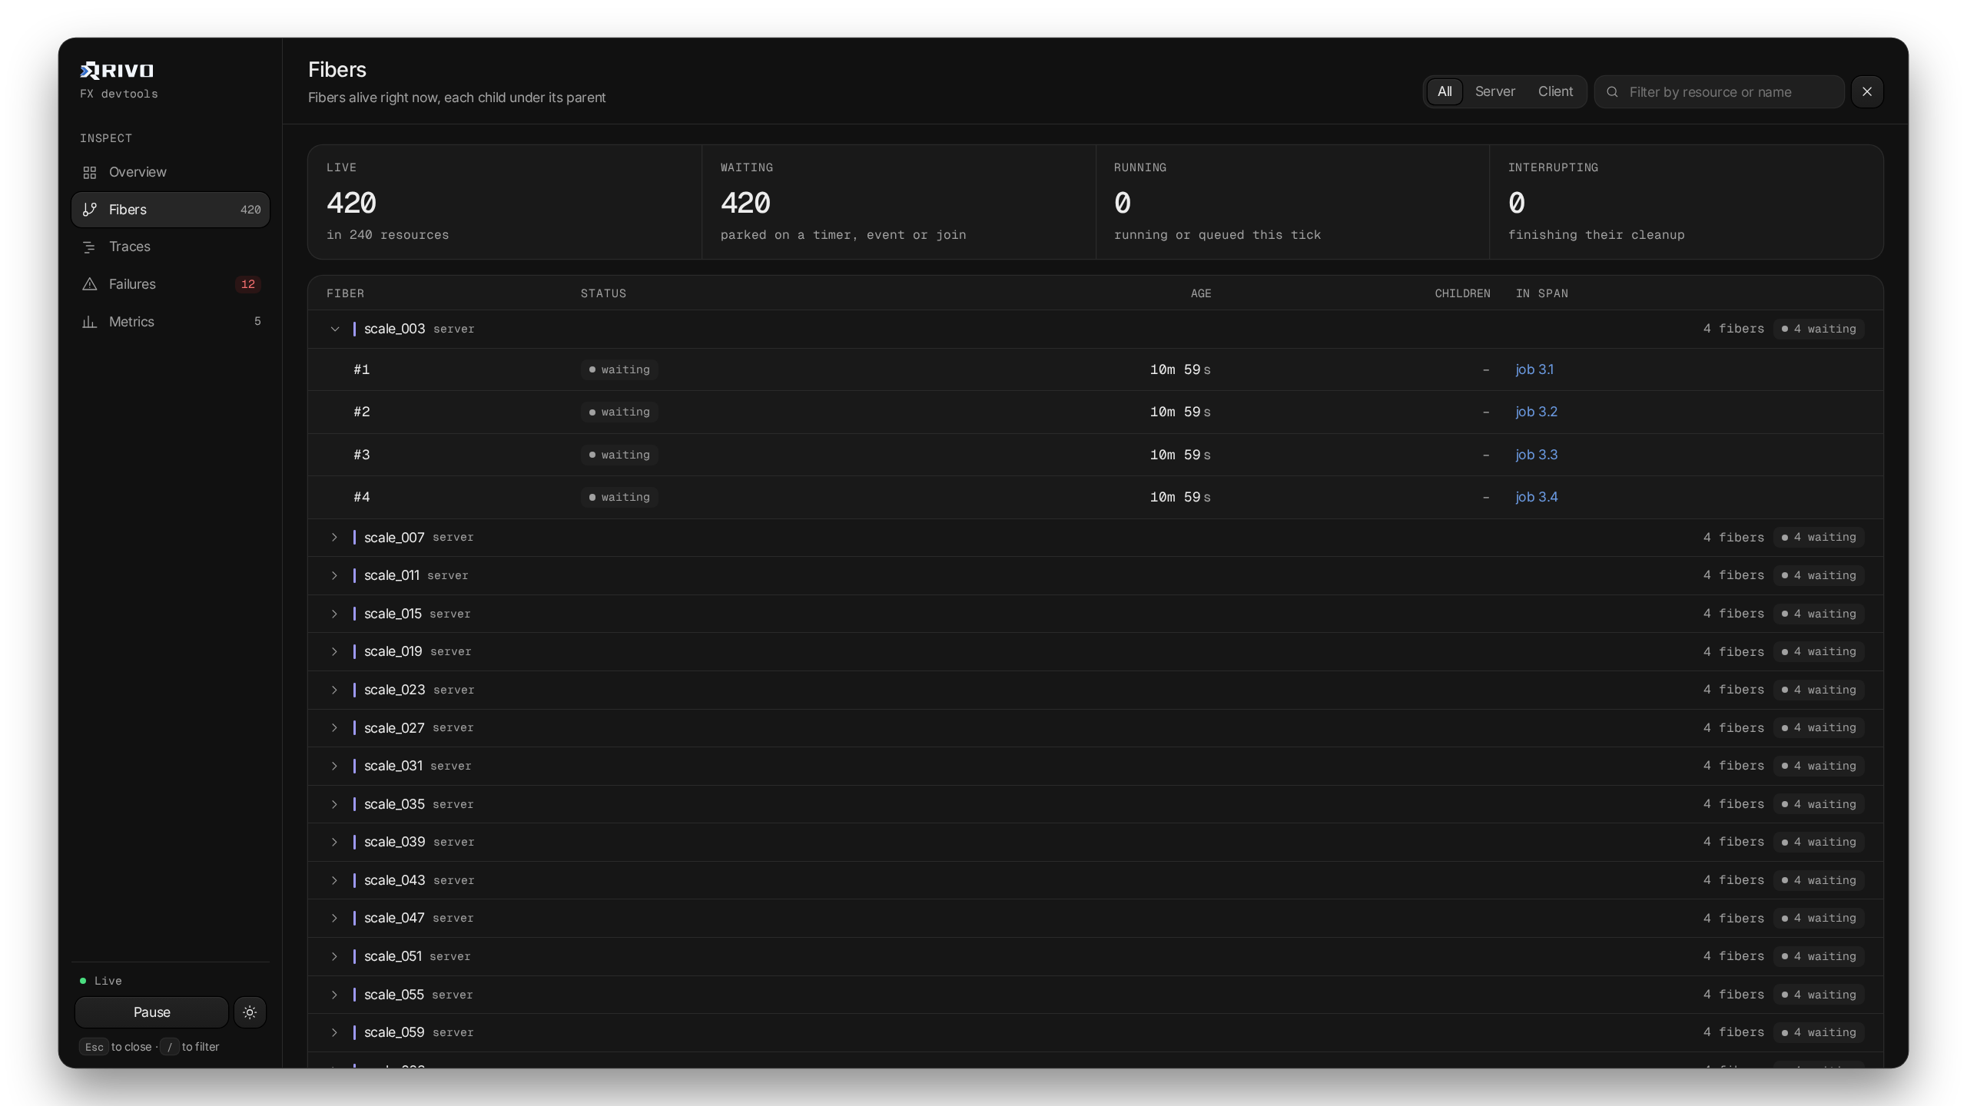The height and width of the screenshot is (1106, 1967).
Task: Expand the scale_015 resource group
Action: pos(335,614)
